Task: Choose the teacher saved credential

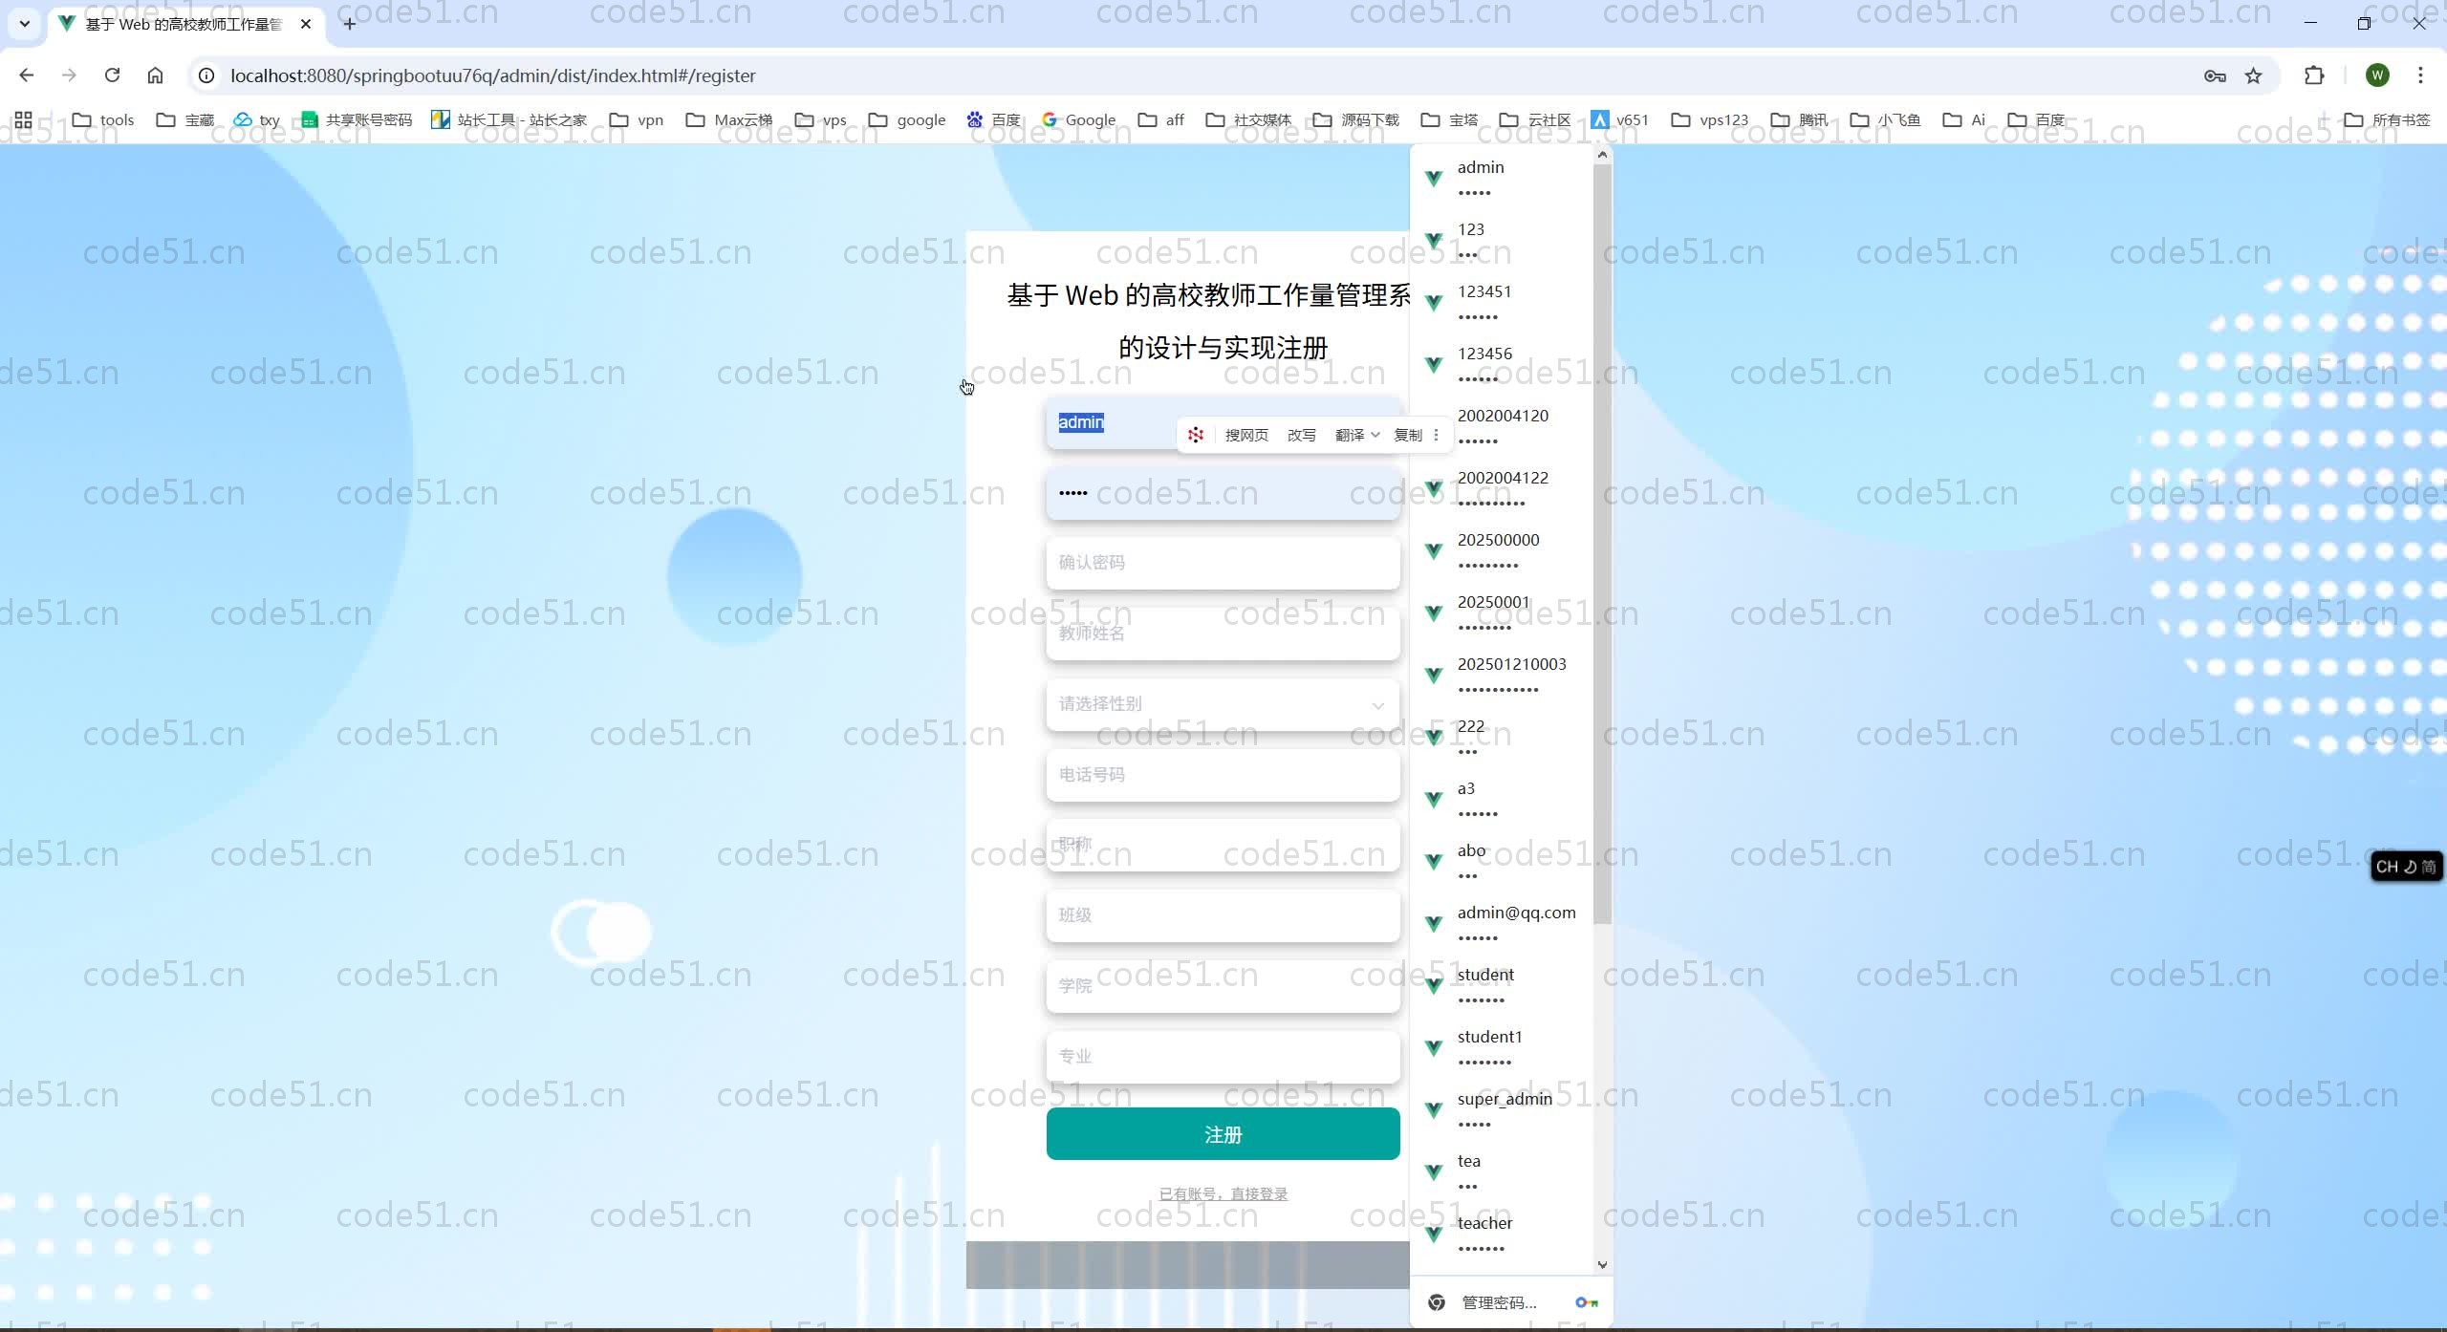Action: pos(1484,1234)
